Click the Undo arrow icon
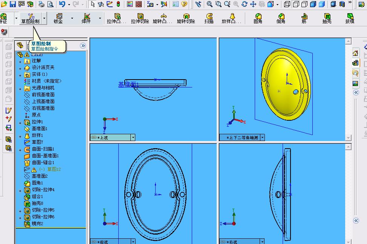Image resolution: width=367 pixels, height=244 pixels. (x=62, y=4)
